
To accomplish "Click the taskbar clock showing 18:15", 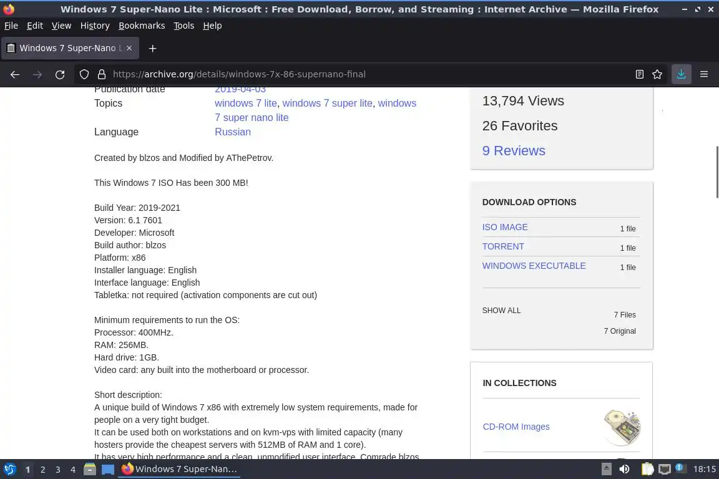I will 704,469.
